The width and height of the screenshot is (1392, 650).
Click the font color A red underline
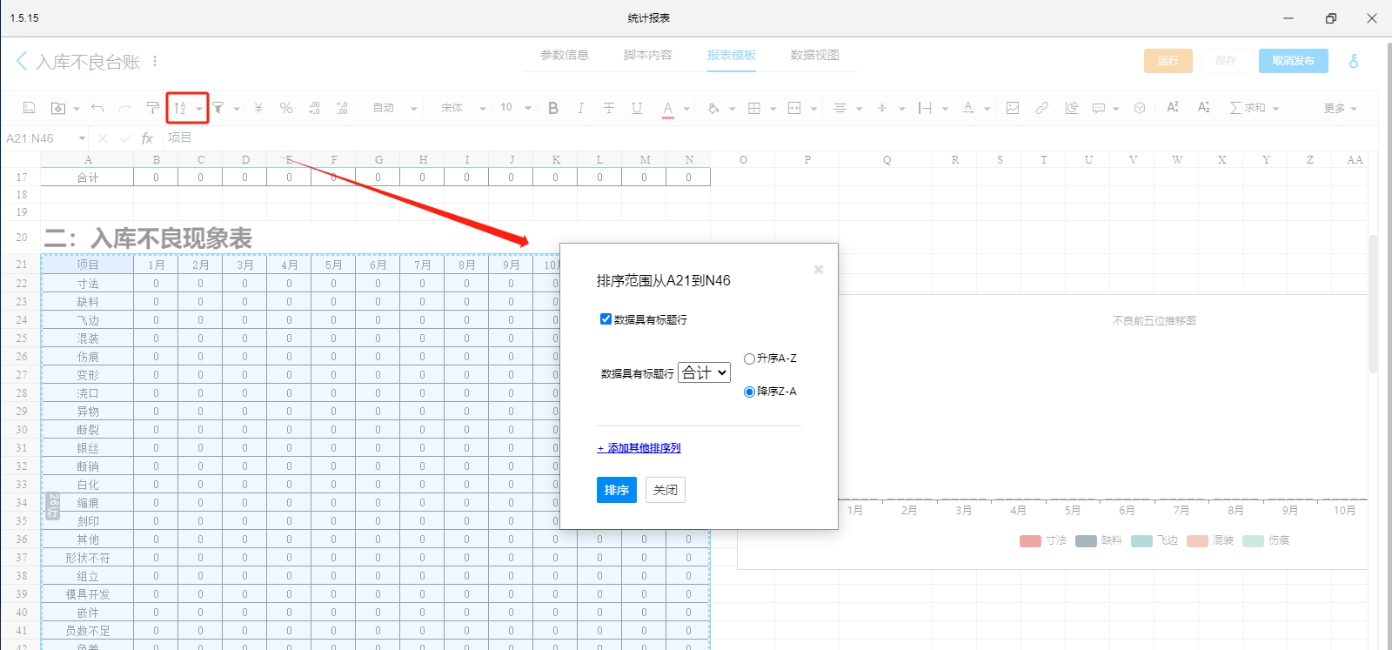668,109
